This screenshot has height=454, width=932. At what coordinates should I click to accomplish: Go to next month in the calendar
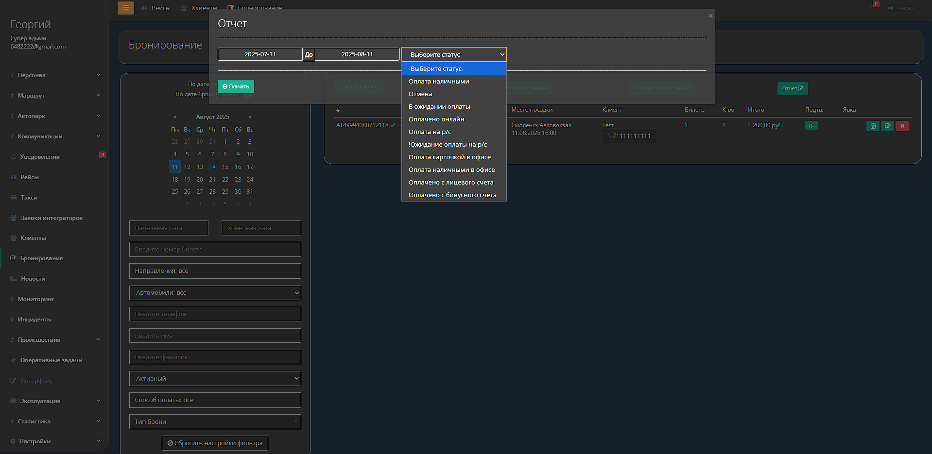click(x=250, y=117)
